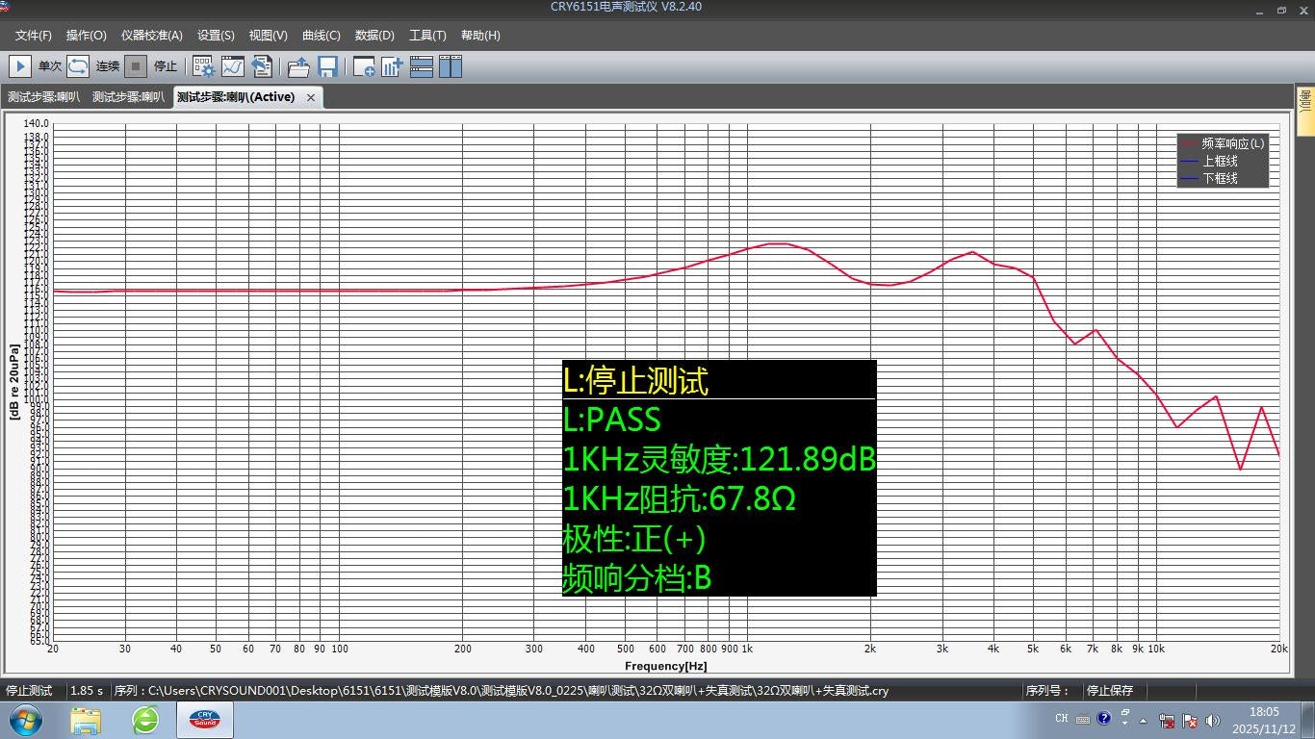The width and height of the screenshot is (1315, 739).
Task: Open the 文件(F) menu
Action: (x=34, y=36)
